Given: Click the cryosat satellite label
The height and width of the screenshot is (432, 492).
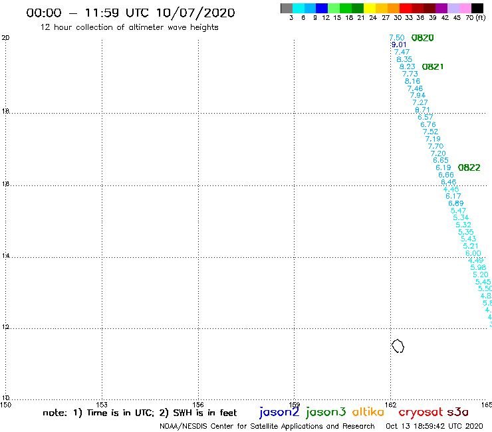Looking at the screenshot, I should [x=420, y=413].
